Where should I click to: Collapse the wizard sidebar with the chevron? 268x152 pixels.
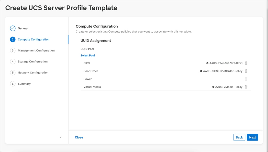61,137
